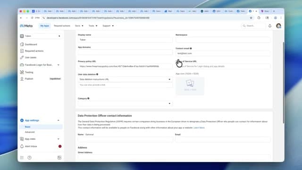Open Testing in the sidebar

tap(29, 72)
